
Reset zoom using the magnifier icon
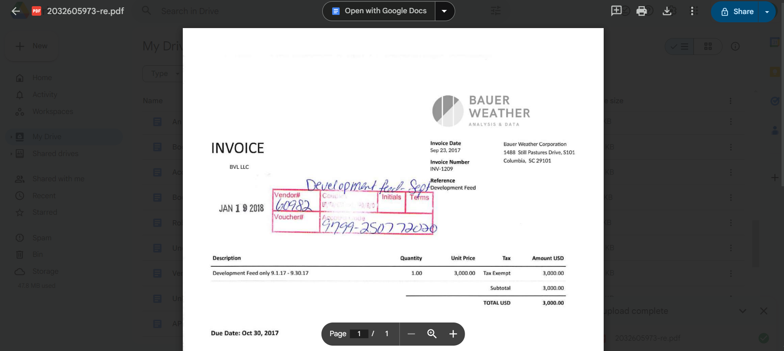point(432,334)
